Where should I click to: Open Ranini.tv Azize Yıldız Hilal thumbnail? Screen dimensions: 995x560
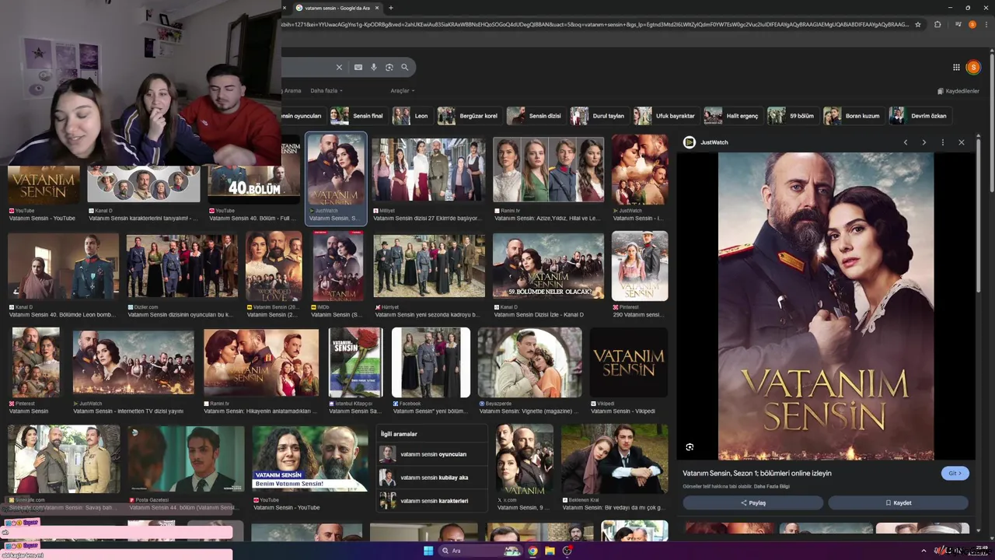click(548, 170)
